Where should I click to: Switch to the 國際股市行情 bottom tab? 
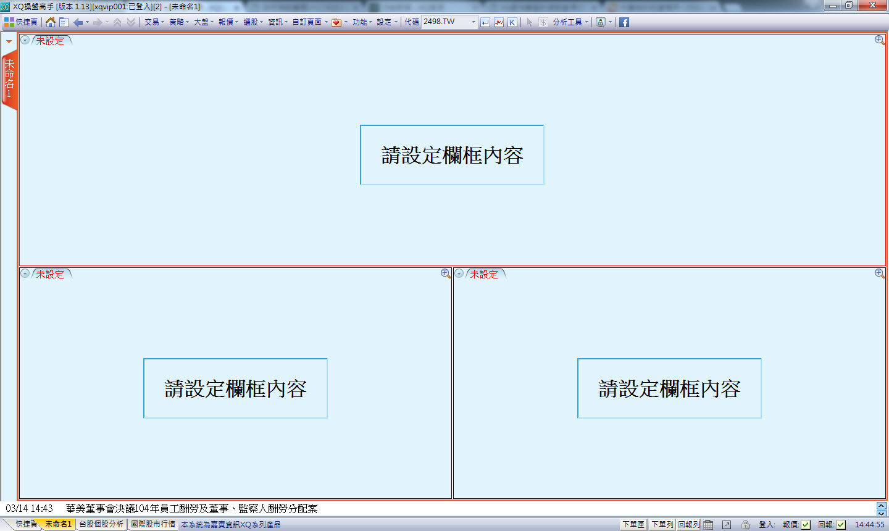click(x=153, y=524)
